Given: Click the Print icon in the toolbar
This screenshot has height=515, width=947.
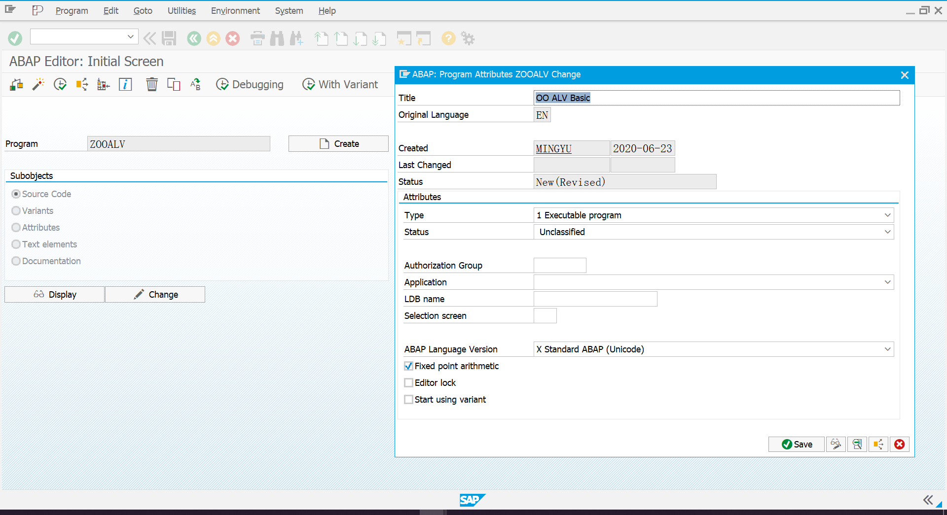Looking at the screenshot, I should click(x=257, y=38).
